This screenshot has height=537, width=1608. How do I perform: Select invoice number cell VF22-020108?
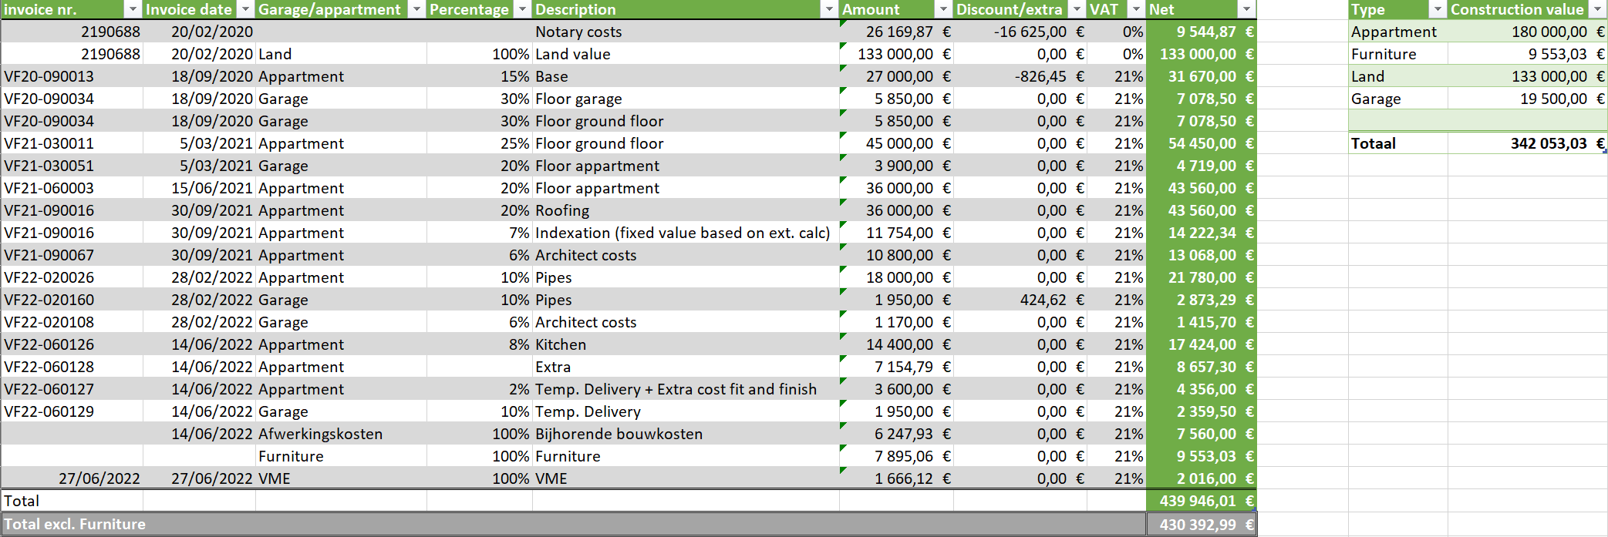pyautogui.click(x=72, y=322)
